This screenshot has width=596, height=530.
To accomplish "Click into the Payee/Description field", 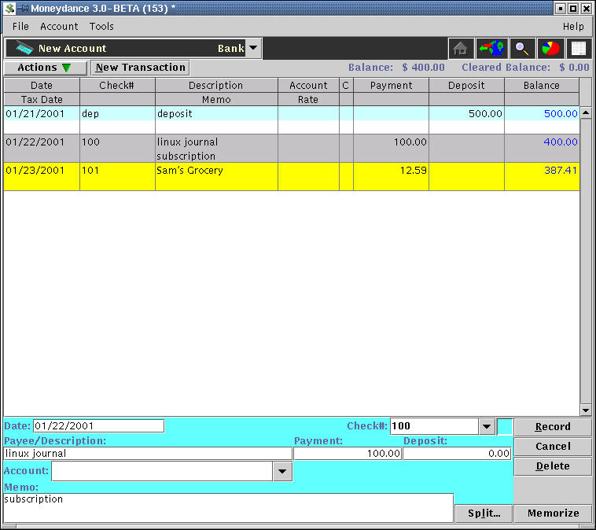I will 148,454.
